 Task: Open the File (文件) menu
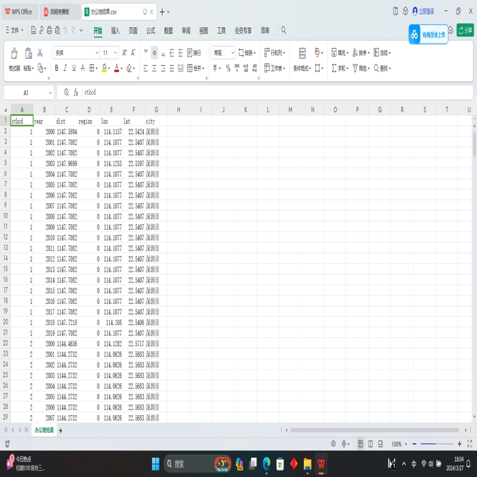coord(14,31)
